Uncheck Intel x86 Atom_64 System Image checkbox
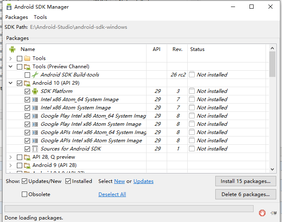Viewport: 282px width, 222px height. pyautogui.click(x=27, y=99)
